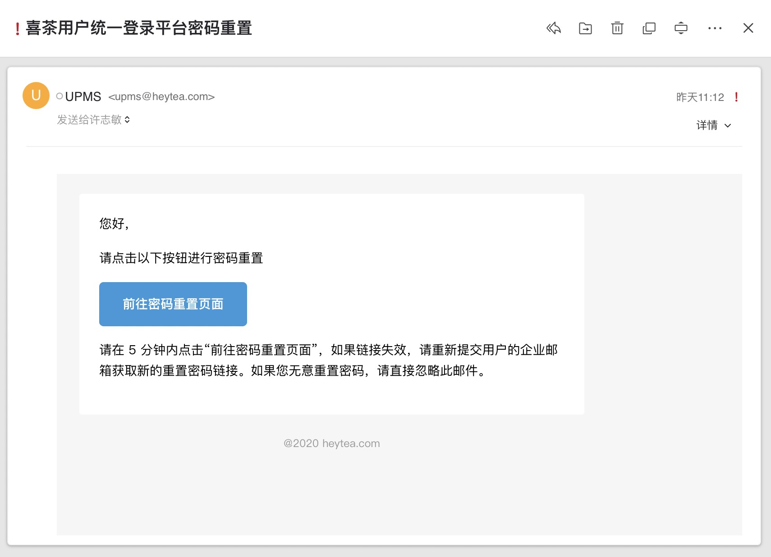Click sender address upms@heytea.com
Image resolution: width=771 pixels, height=557 pixels.
click(161, 96)
